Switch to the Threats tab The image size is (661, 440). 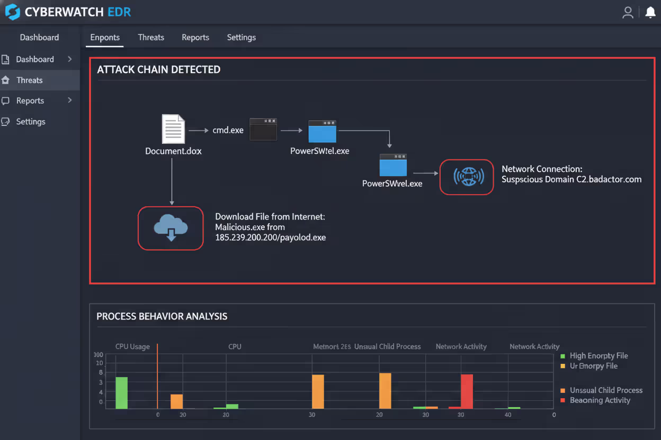(151, 37)
